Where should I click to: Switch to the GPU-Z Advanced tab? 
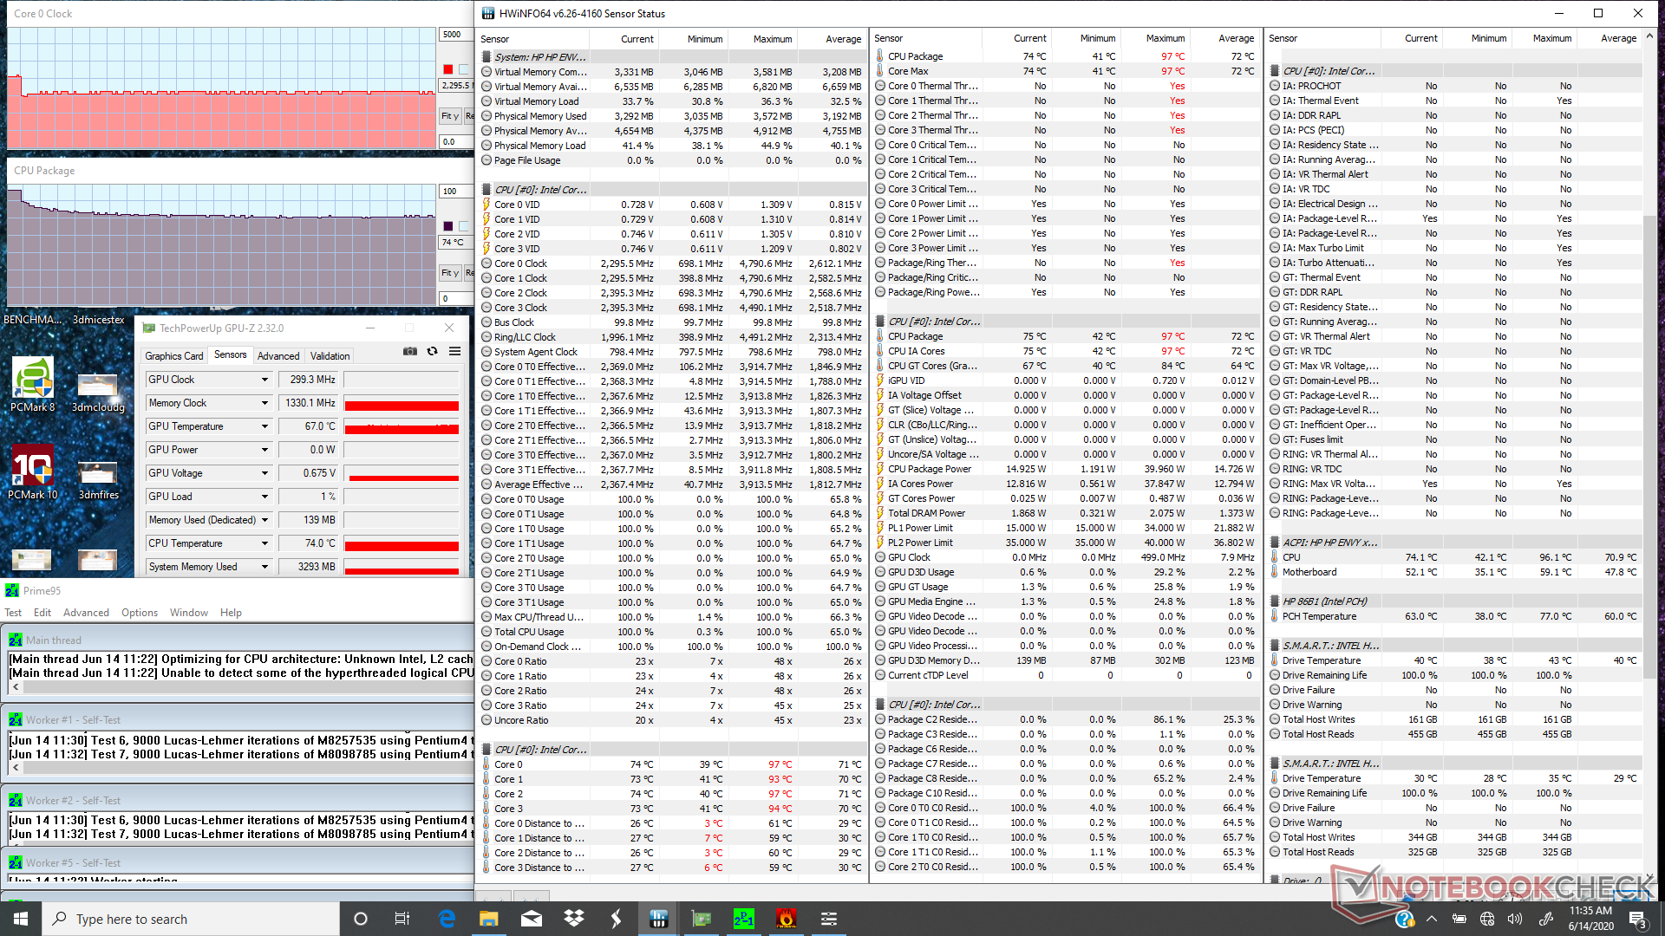click(x=278, y=355)
